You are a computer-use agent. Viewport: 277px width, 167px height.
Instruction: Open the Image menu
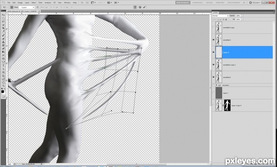pos(20,3)
